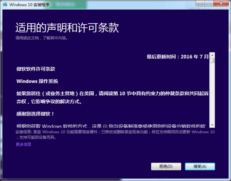Close the Windows 10 安装程序 window
The width and height of the screenshot is (231, 181).
tap(221, 3)
